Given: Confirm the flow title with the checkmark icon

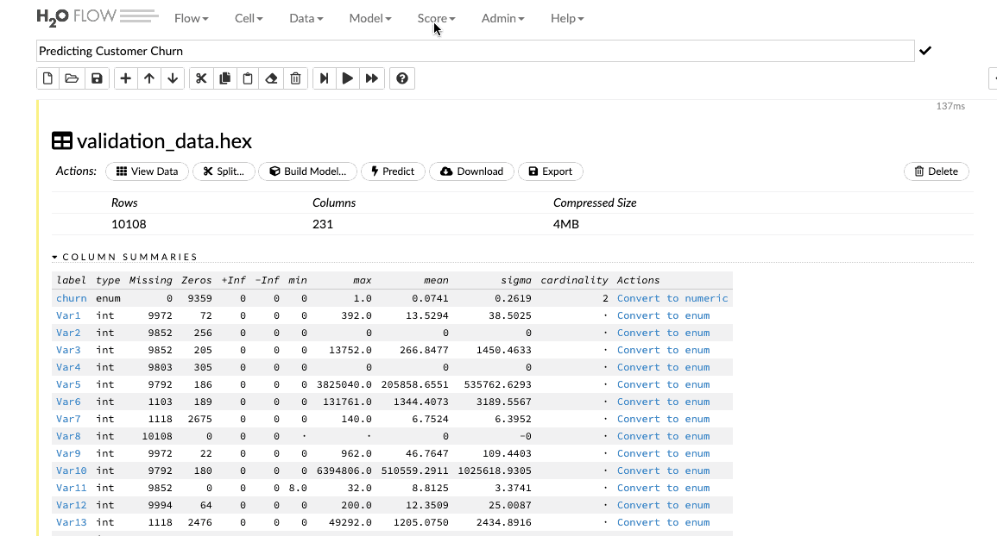Looking at the screenshot, I should click(x=925, y=51).
